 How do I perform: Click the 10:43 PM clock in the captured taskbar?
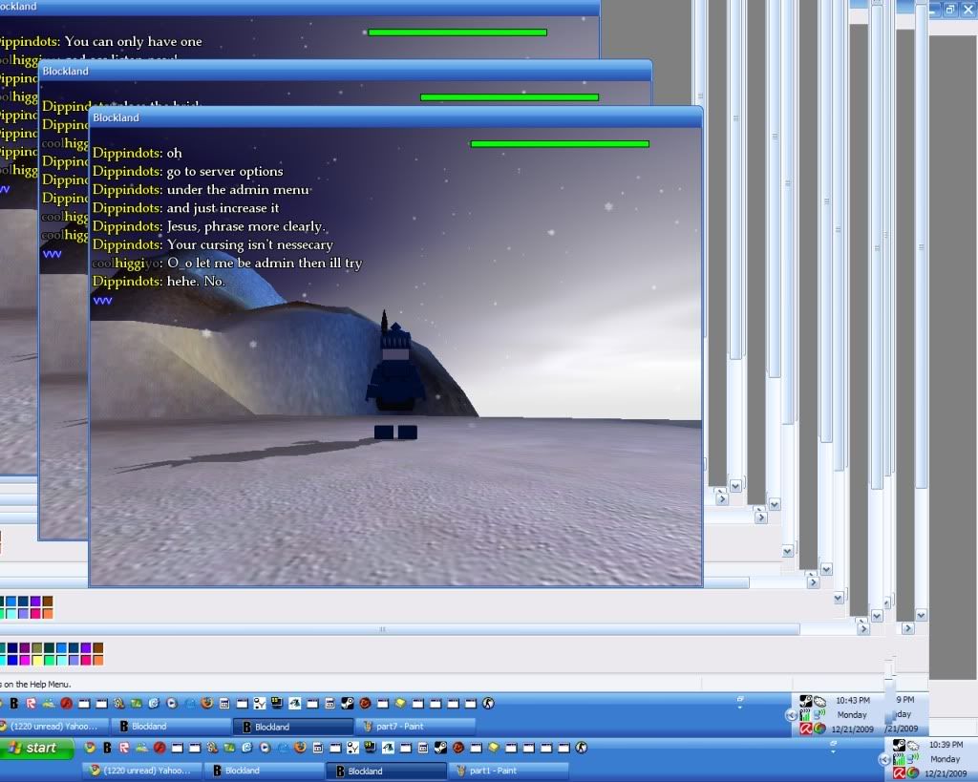pos(853,700)
